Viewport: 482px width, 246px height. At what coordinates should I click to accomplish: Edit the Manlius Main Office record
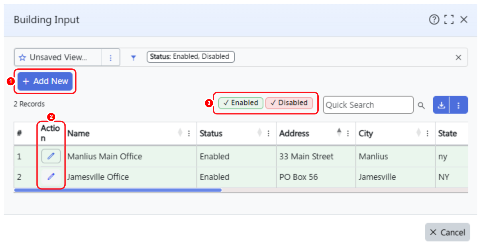[x=51, y=156]
